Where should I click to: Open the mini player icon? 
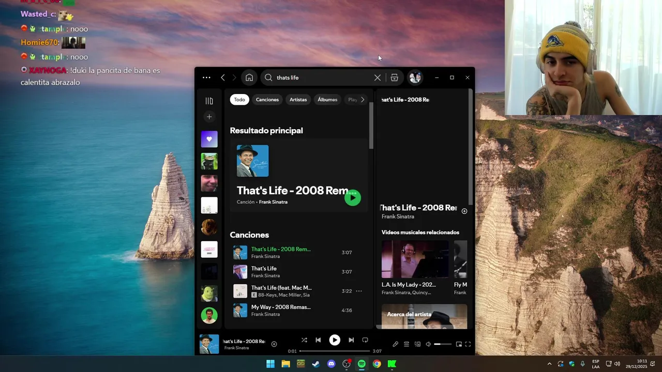[458, 344]
